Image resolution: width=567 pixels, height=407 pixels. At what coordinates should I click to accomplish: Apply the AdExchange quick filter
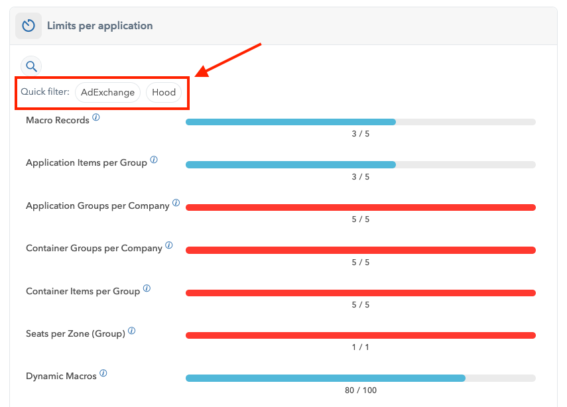coord(107,92)
